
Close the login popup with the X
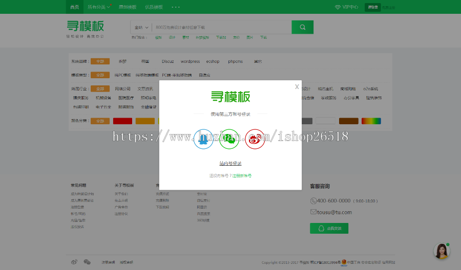tap(297, 87)
